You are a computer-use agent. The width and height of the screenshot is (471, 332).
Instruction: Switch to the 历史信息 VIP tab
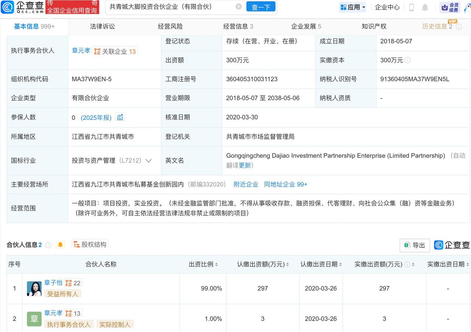tap(437, 26)
